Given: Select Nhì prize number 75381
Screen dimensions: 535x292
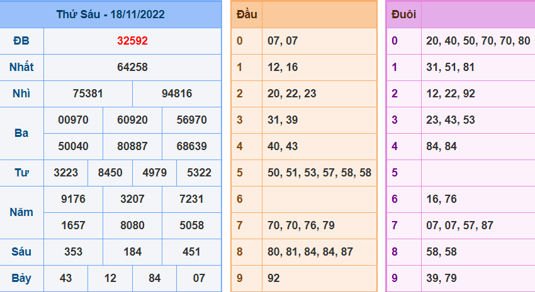Looking at the screenshot, I should pos(87,94).
